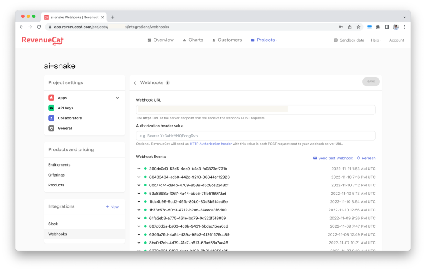Expand webhook event 61fa2eb3-a775-461e-bd79-0c322f518859

[139, 218]
